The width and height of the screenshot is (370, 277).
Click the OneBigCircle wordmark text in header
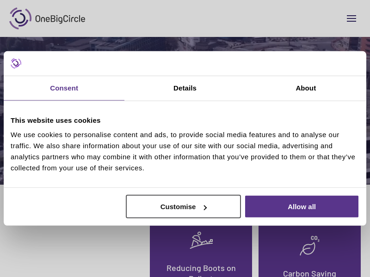pyautogui.click(x=60, y=19)
